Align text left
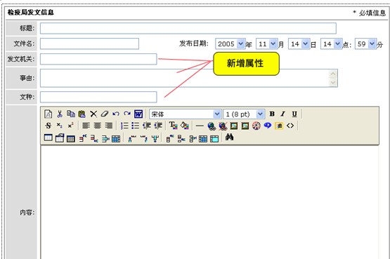 click(x=86, y=126)
